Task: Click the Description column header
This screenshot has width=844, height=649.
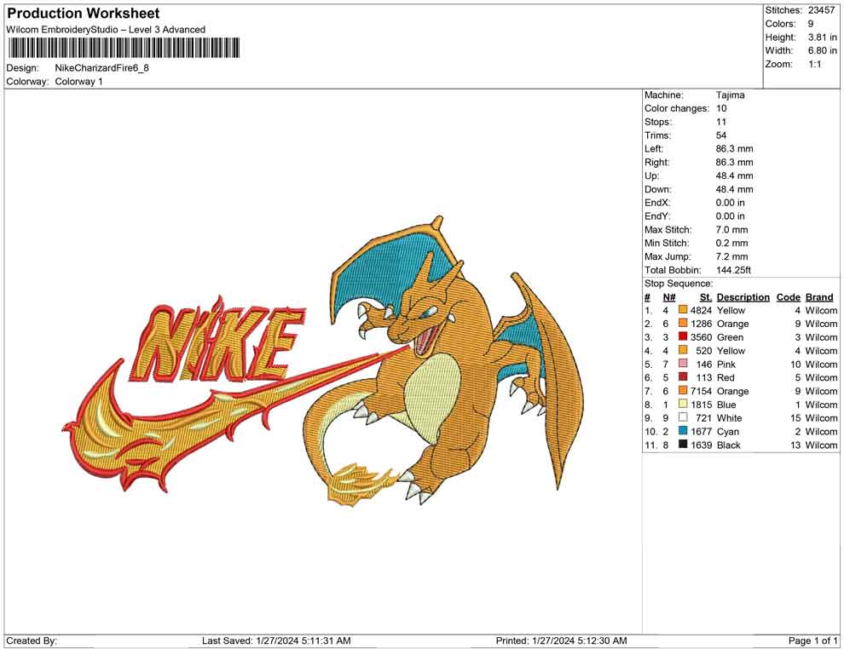Action: [743, 296]
